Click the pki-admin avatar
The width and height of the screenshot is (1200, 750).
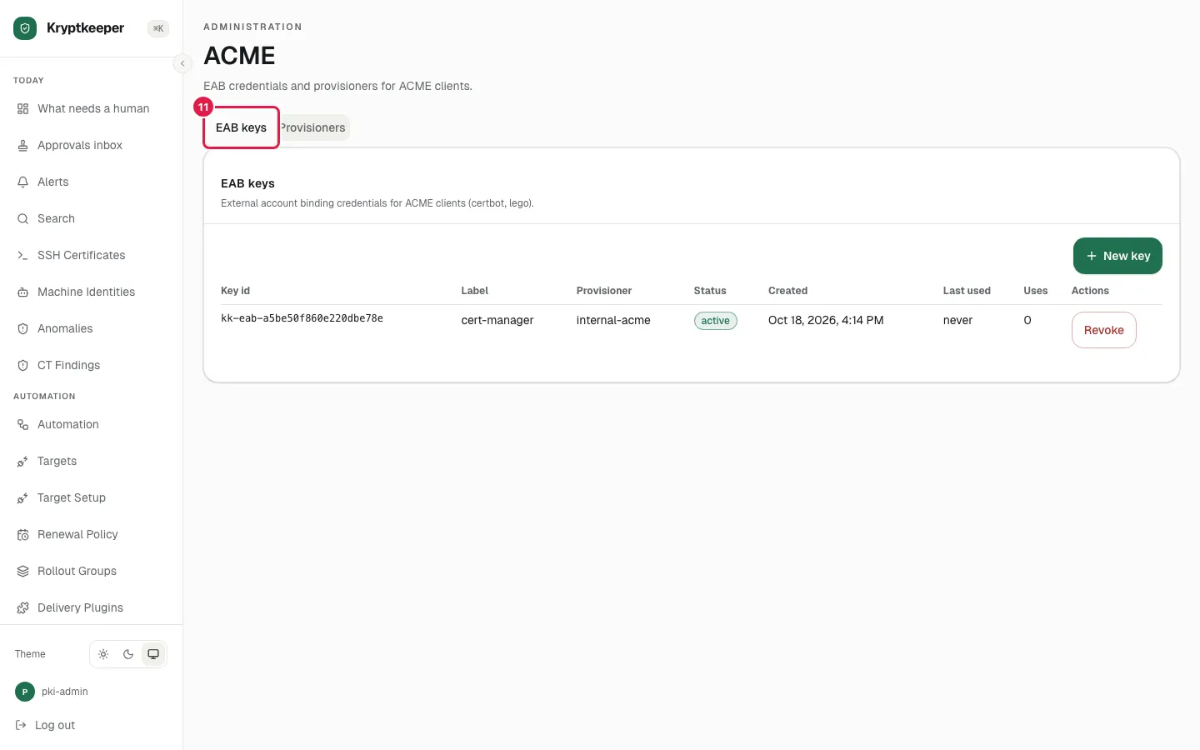click(x=25, y=692)
